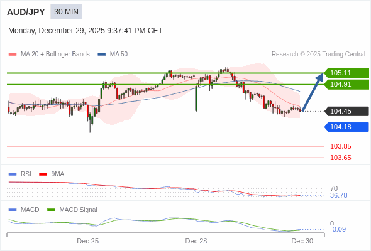The width and height of the screenshot is (371, 251).
Task: Click the Dec 25 date axis label
Action: pos(88,241)
